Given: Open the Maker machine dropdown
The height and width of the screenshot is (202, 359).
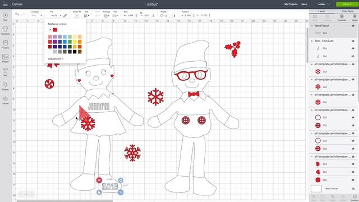Looking at the screenshot, I should [324, 4].
